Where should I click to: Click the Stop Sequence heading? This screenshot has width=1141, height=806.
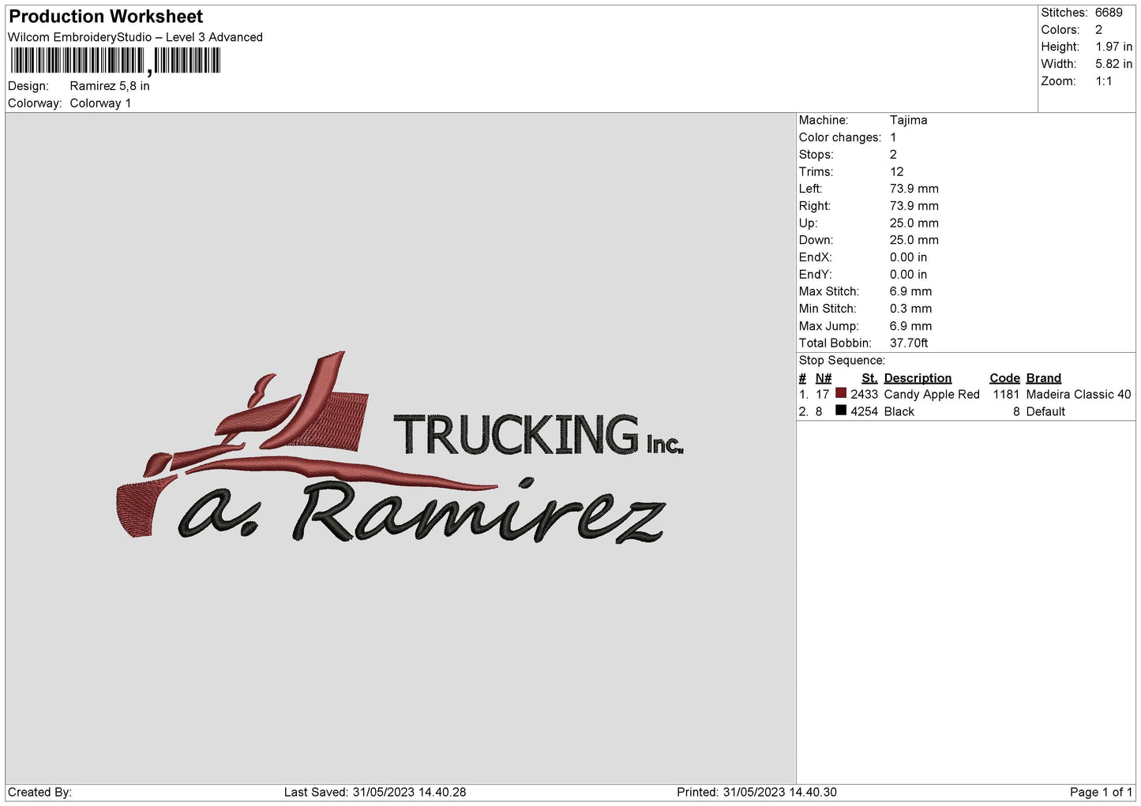click(842, 361)
